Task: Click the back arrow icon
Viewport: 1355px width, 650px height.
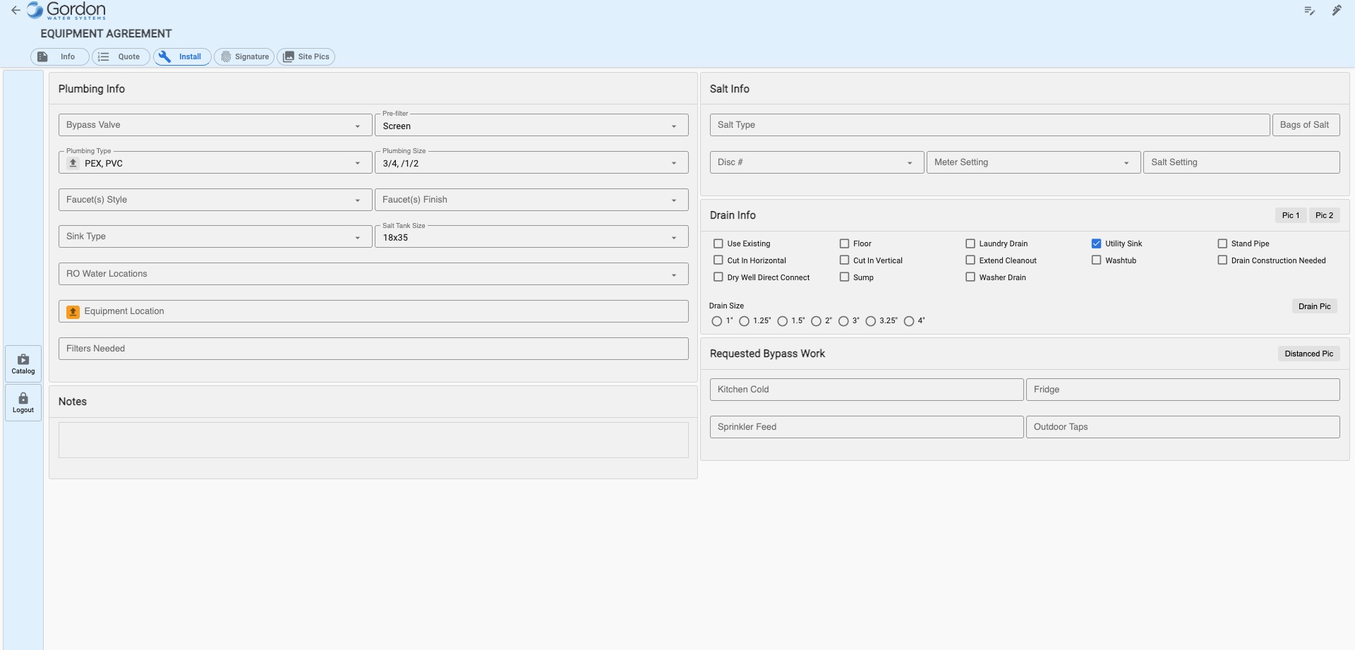Action: [16, 11]
